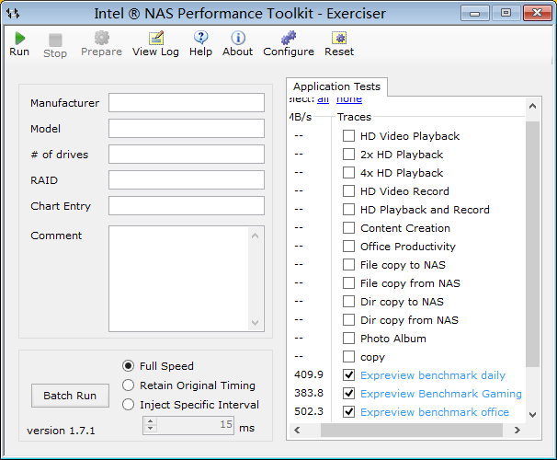
Task: Click the 'none' selection link
Action: [348, 99]
